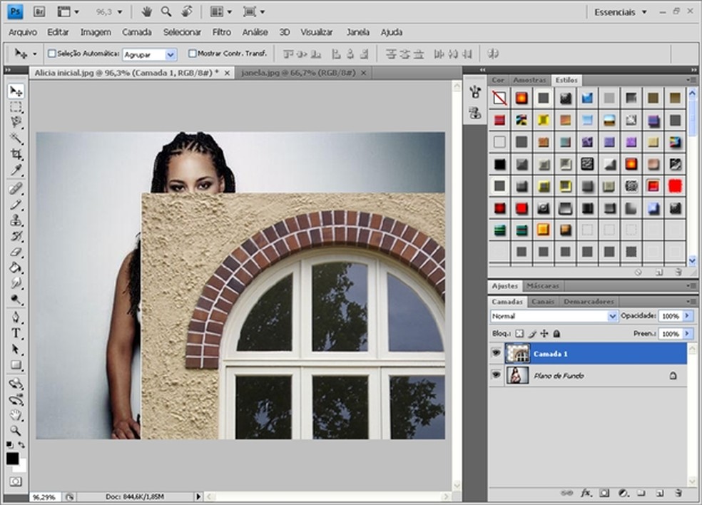
Task: Open the Agrupar auto-select dropdown
Action: point(149,54)
